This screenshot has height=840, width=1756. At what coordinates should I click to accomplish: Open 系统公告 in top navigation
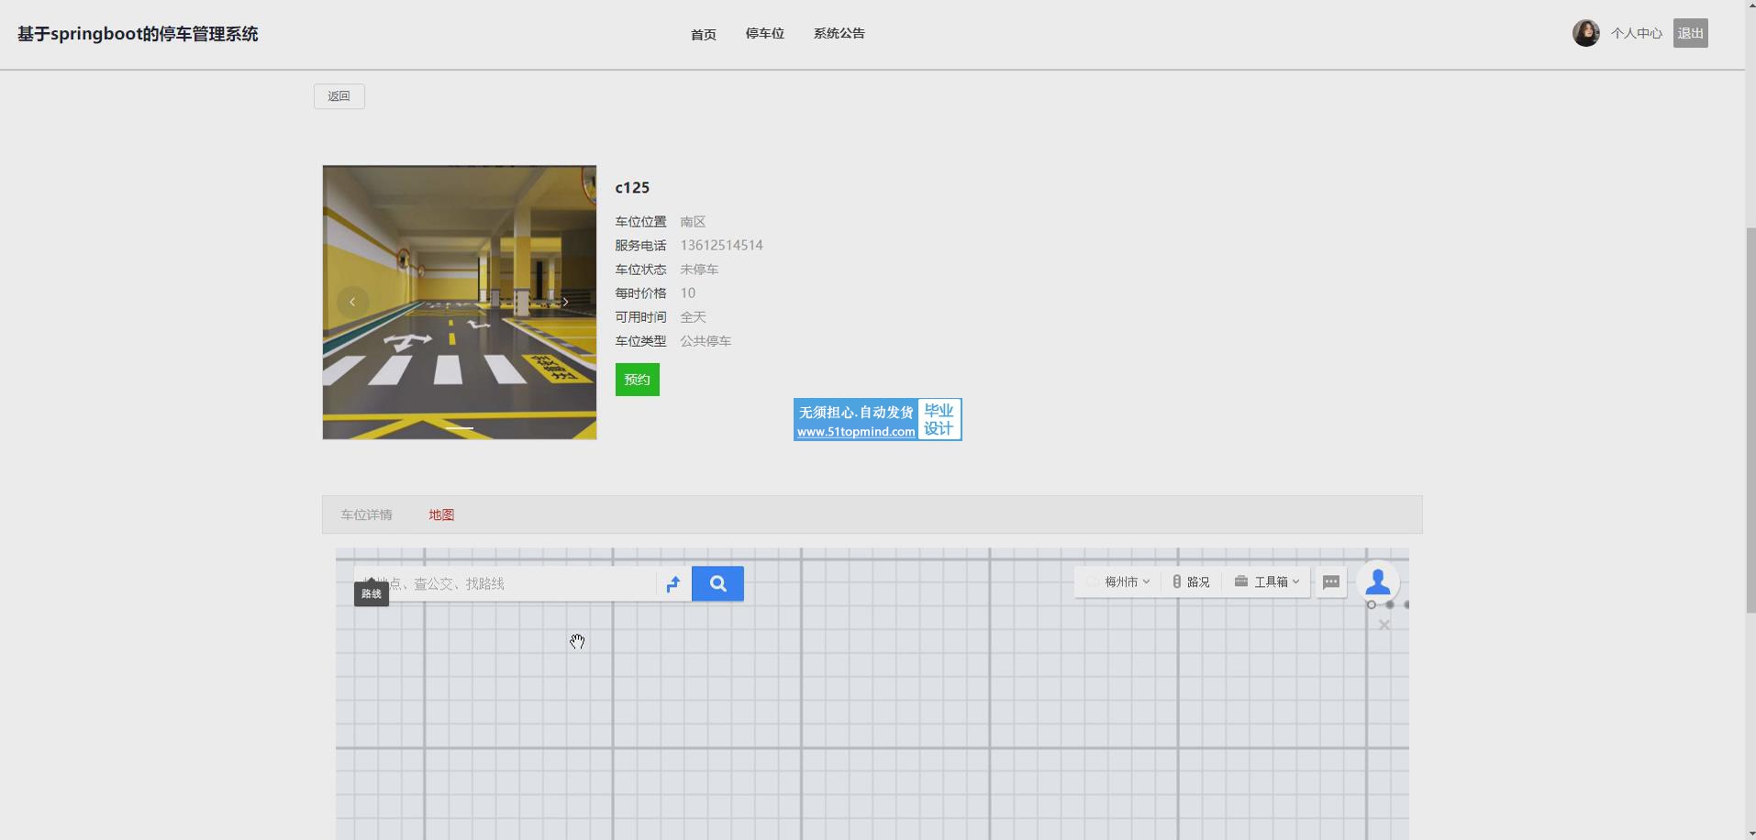click(839, 33)
